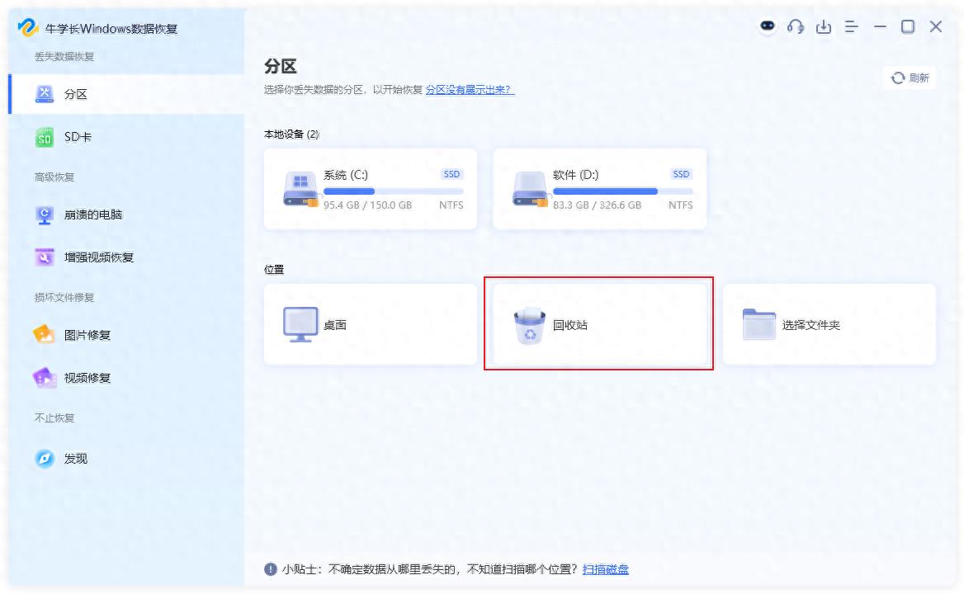
Task: Click the tip exclamation icon
Action: point(271,569)
